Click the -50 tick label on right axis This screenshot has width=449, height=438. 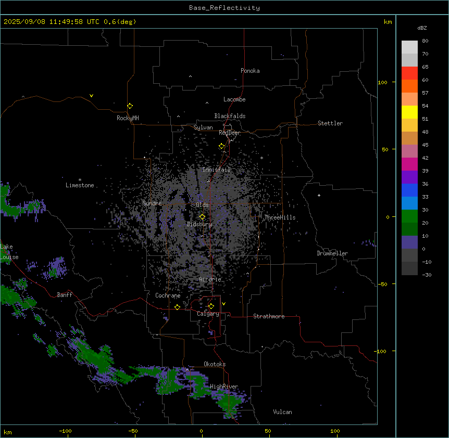382,284
